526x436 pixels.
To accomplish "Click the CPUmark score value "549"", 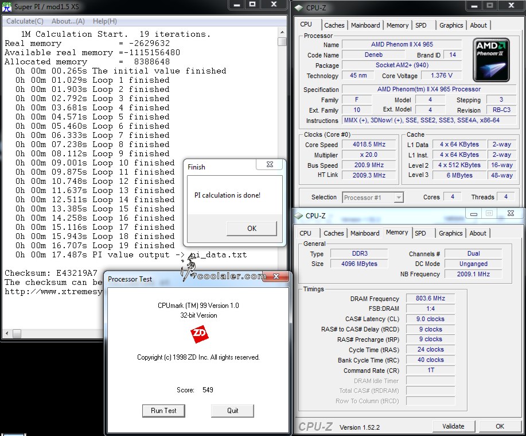I will pyautogui.click(x=208, y=390).
